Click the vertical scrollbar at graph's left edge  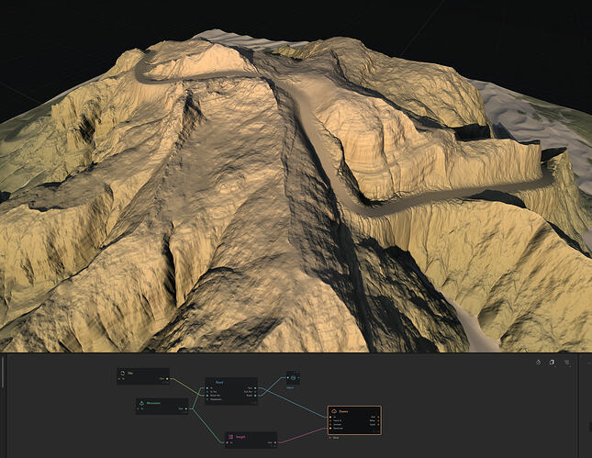coord(3,372)
